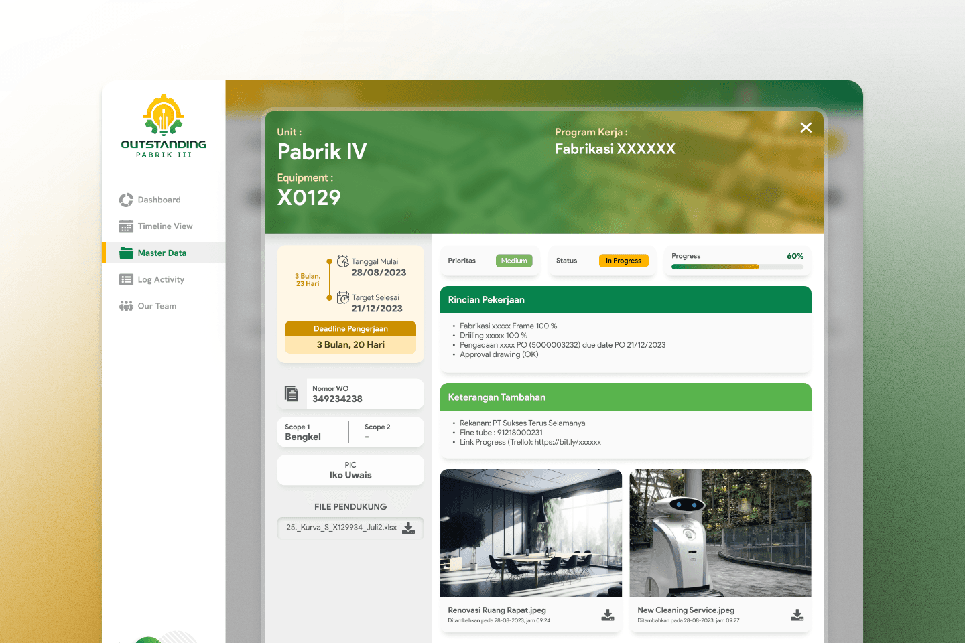Click the Dashboard pie chart icon
This screenshot has width=965, height=643.
point(126,200)
